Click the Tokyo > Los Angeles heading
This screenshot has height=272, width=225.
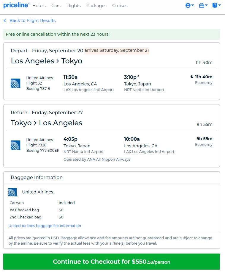[46, 123]
